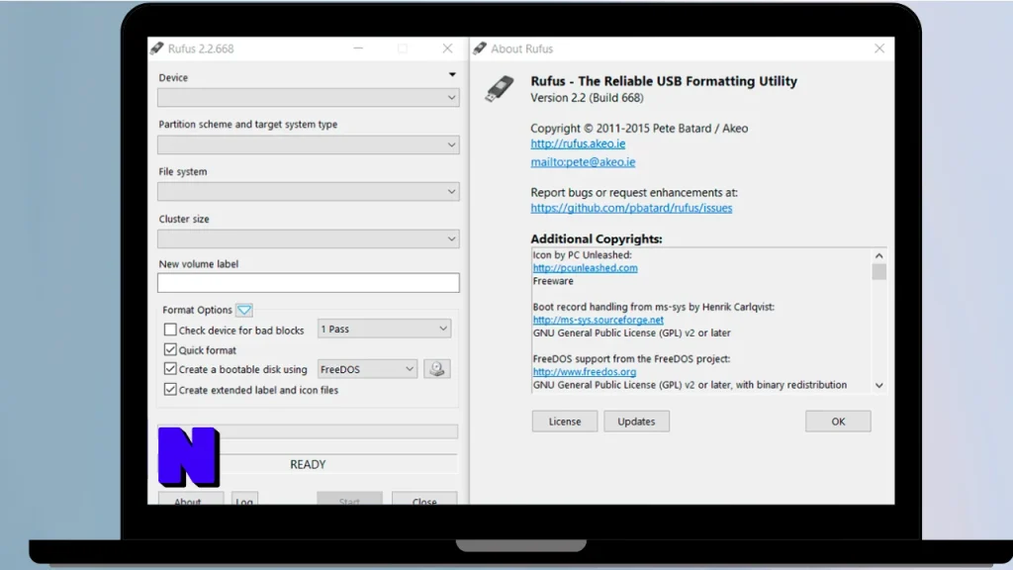Click 'Icon by PC Unleashed:' text

click(582, 254)
